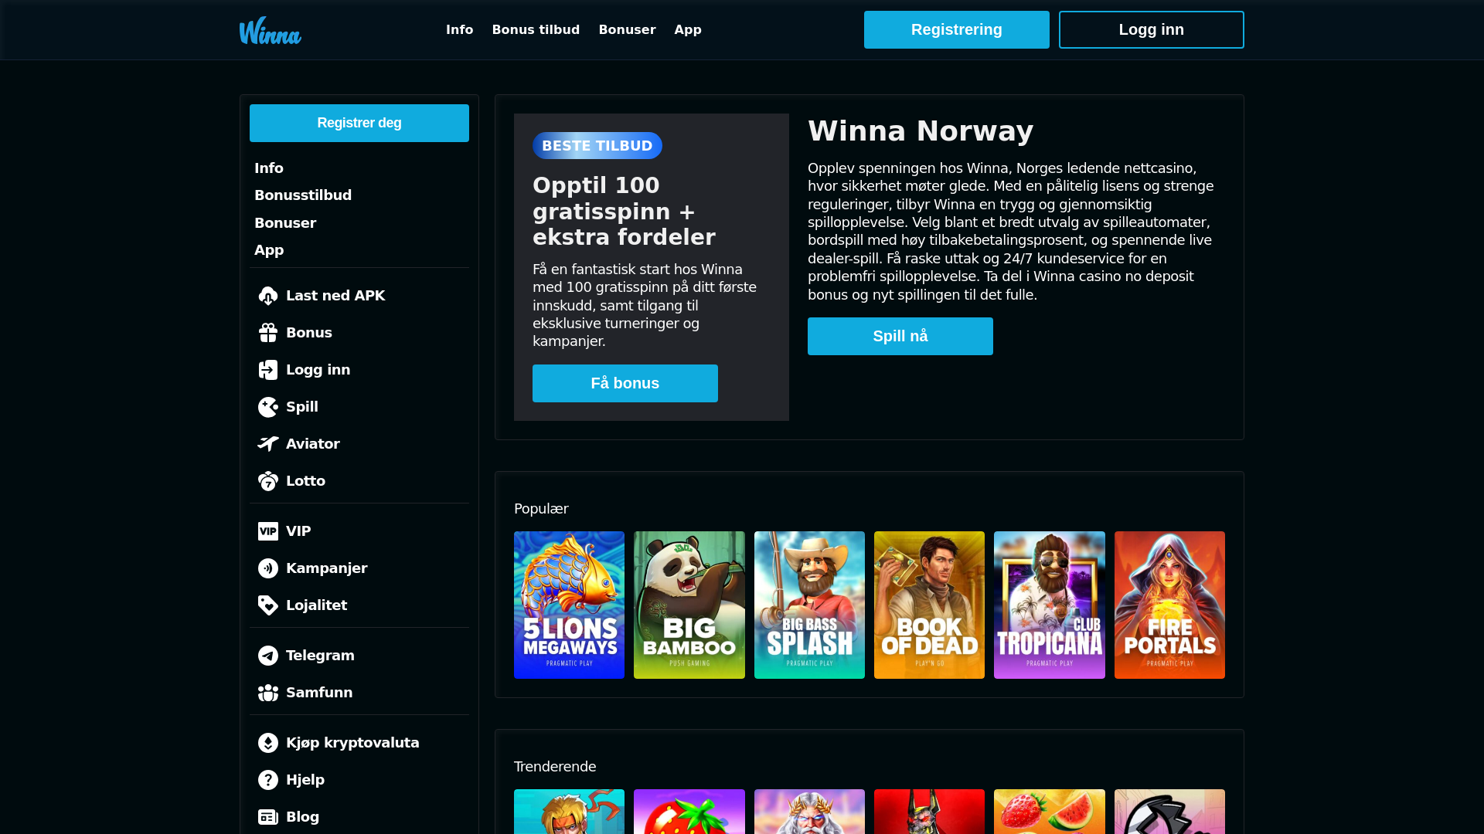Viewport: 1484px width, 834px height.
Task: Click the Winna Norway heading
Action: coord(921,131)
